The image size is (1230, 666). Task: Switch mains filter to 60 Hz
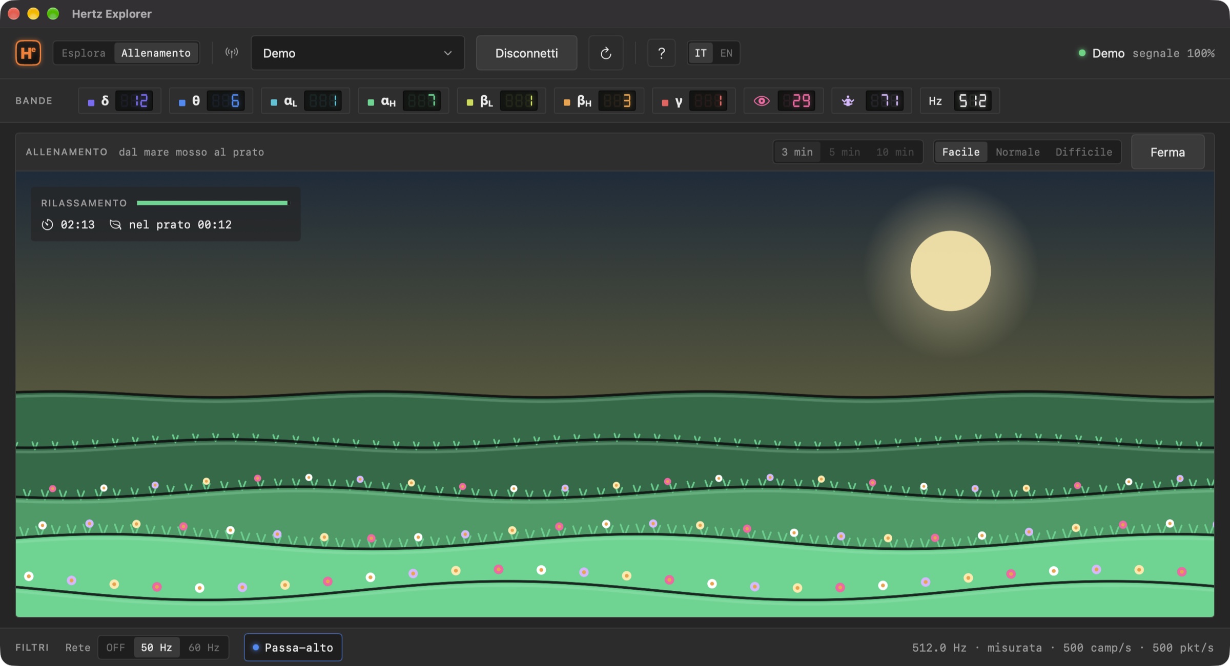[204, 647]
